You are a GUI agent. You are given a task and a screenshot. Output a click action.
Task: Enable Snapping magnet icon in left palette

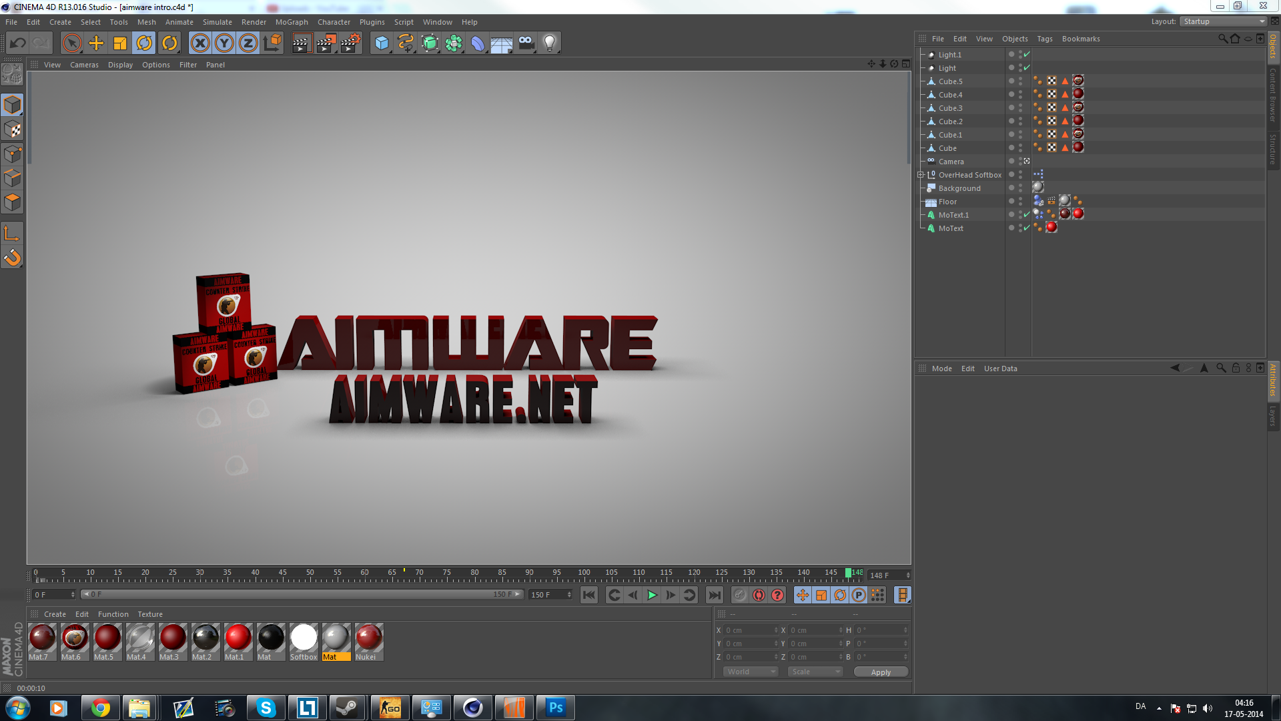click(12, 257)
